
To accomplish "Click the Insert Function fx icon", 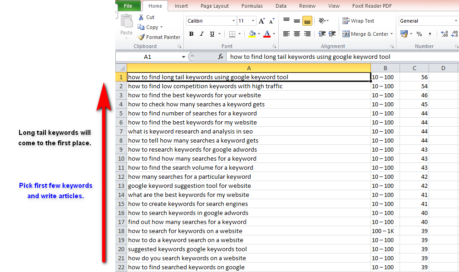I will click(x=221, y=57).
